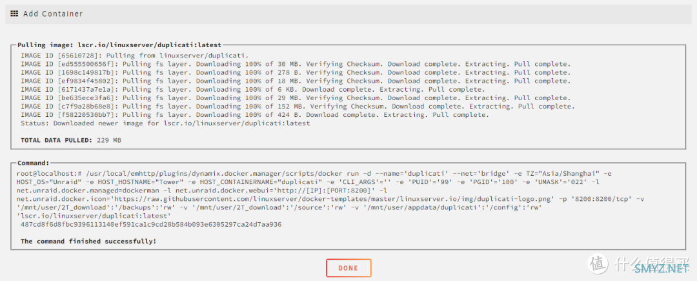This screenshot has height=281, width=697.
Task: Click the grid icon beside Add Container
Action: [x=14, y=14]
